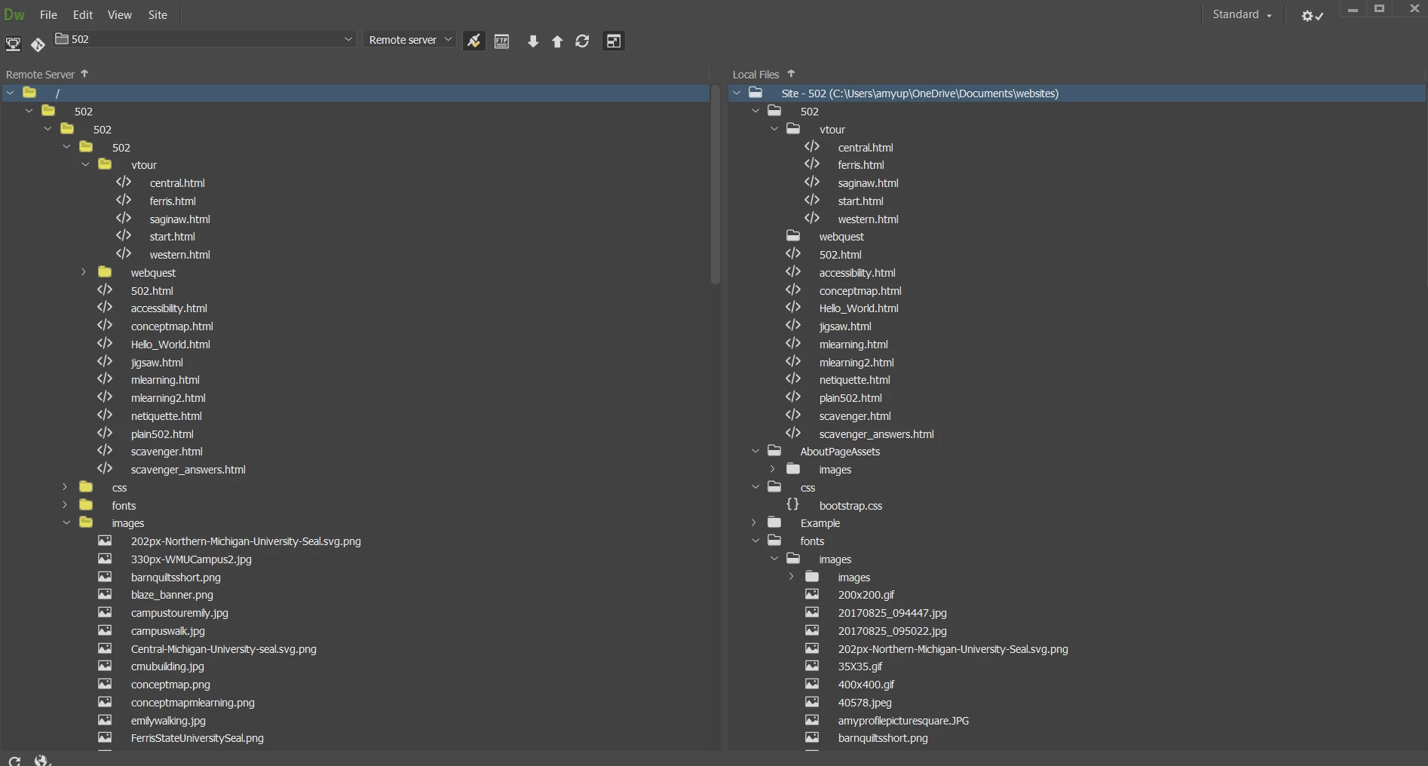Select local 20170825_094447.jpg image
This screenshot has height=766, width=1428.
892,613
